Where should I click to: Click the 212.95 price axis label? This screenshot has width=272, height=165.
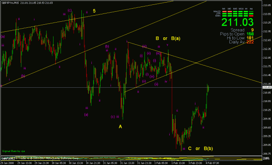pyautogui.click(x=267, y=31)
